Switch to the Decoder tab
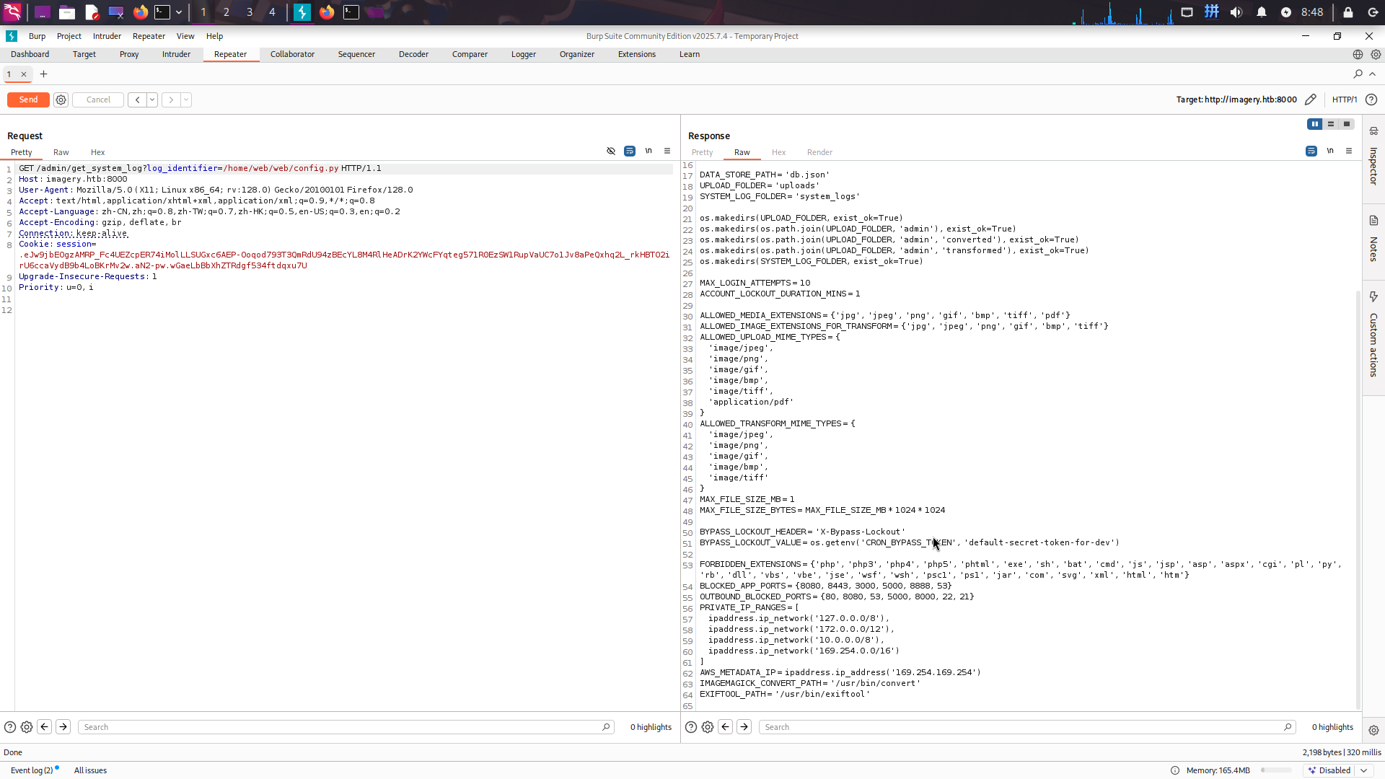This screenshot has width=1385, height=779. 413,54
